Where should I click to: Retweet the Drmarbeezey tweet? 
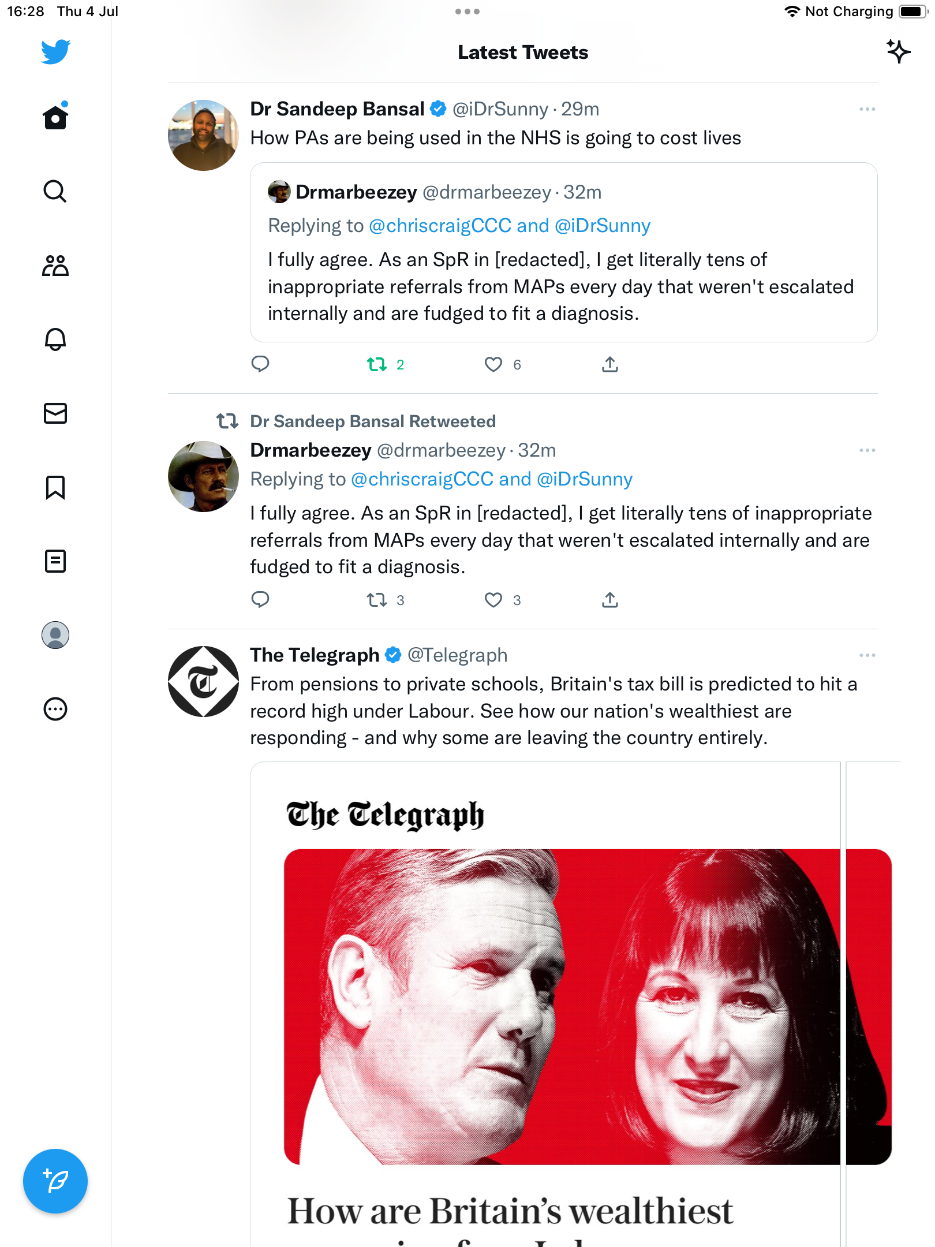(377, 600)
